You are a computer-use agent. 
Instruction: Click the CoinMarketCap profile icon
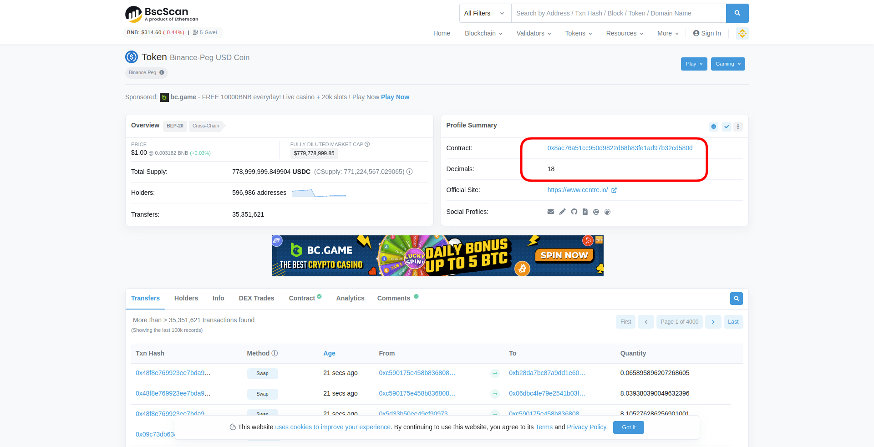coord(596,212)
